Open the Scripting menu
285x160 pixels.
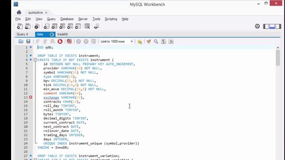tap(111, 19)
